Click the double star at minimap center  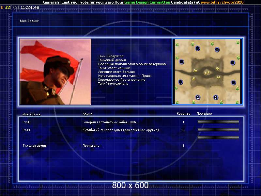pyautogui.click(x=207, y=73)
